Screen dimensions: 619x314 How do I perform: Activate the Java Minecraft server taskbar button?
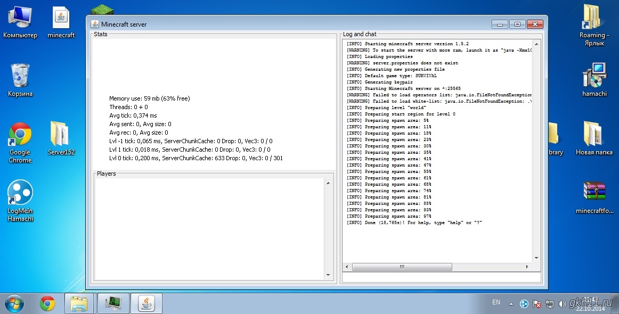[x=146, y=304]
